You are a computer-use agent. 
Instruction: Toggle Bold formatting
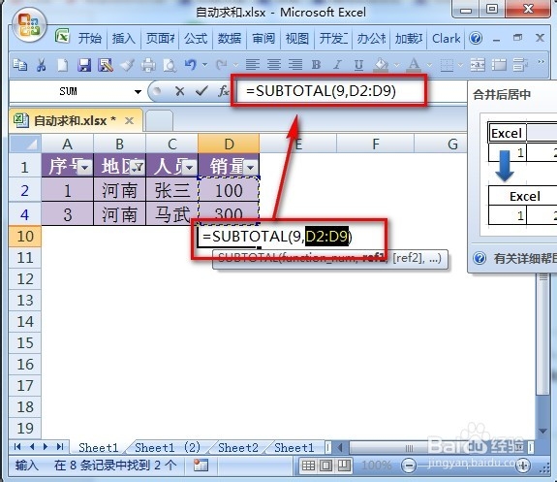(x=316, y=65)
